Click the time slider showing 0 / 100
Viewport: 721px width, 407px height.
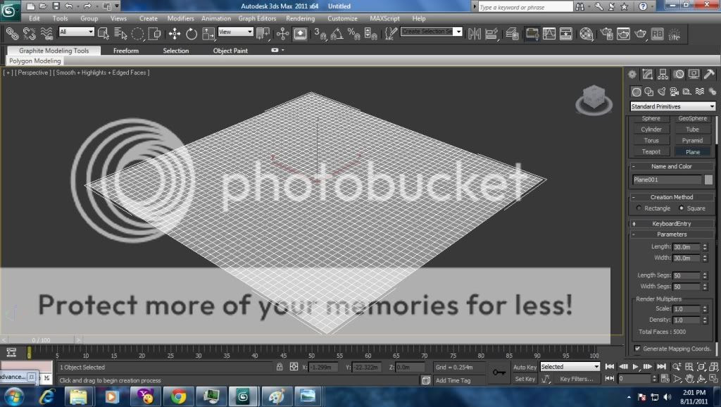pos(40,340)
